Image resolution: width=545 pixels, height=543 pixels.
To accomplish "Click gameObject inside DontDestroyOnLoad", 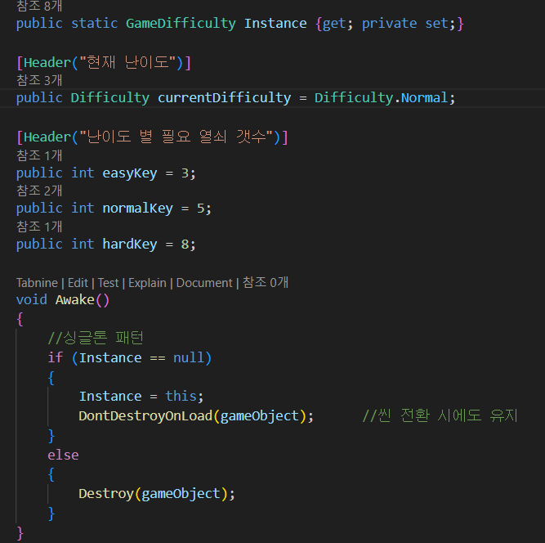I will [260, 416].
